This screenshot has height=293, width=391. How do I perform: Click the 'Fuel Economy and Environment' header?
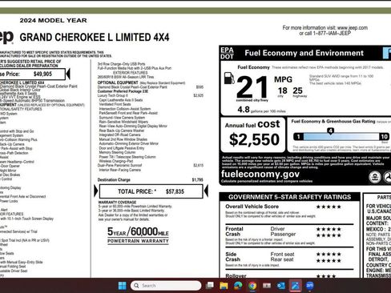(304, 53)
